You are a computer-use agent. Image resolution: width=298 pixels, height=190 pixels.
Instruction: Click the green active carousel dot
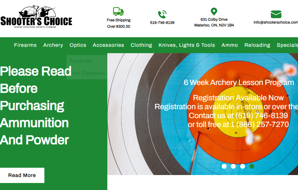252,166
